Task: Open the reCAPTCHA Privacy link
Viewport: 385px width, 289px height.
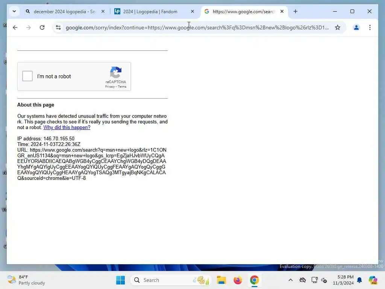Action: (110, 87)
